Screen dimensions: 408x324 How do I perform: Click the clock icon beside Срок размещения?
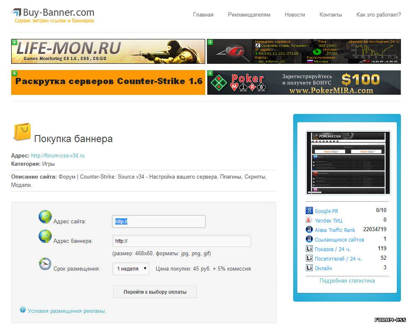coord(45,264)
